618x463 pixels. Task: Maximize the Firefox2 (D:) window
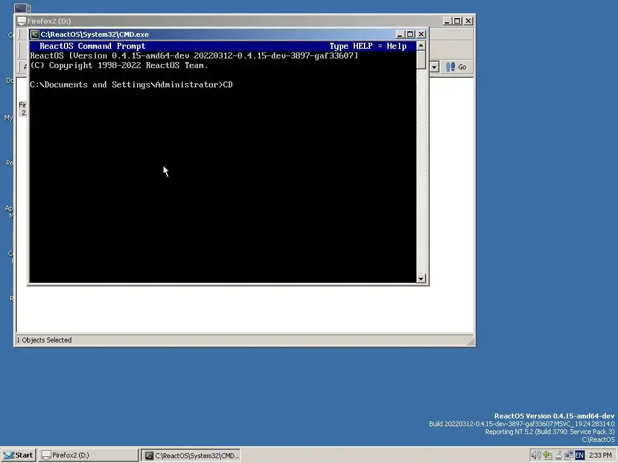click(x=457, y=21)
